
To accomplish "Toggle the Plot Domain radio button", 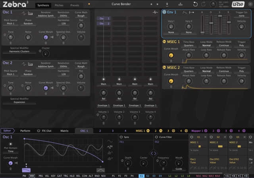I will pos(11,144).
